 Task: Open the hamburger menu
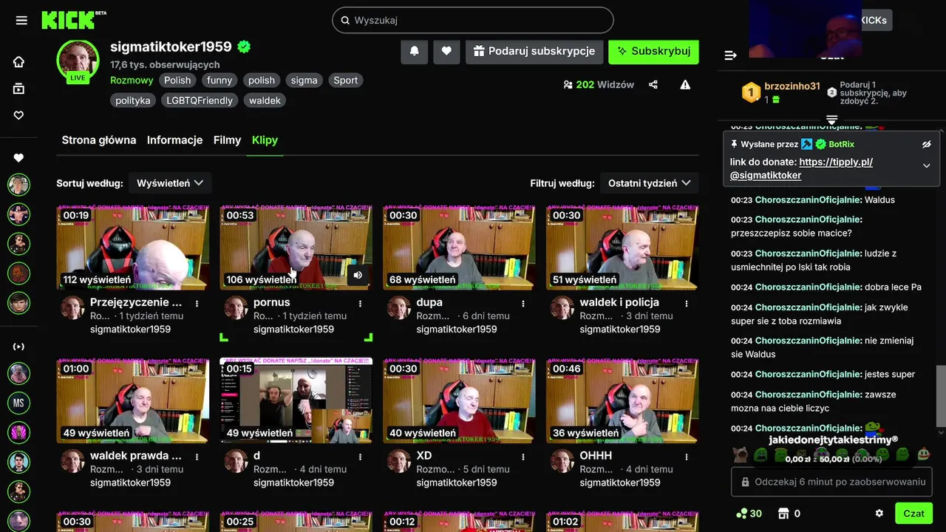[21, 20]
